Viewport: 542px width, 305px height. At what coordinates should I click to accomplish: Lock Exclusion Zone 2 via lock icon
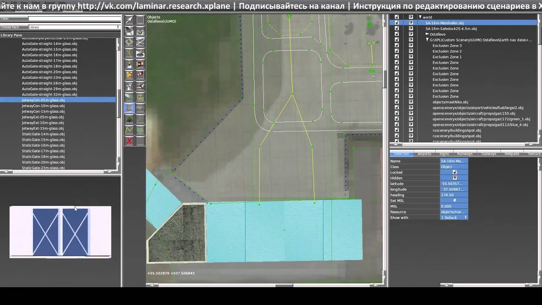(397, 51)
